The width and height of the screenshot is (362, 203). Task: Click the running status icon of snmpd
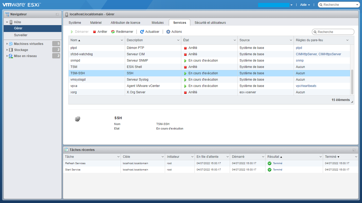(x=186, y=61)
